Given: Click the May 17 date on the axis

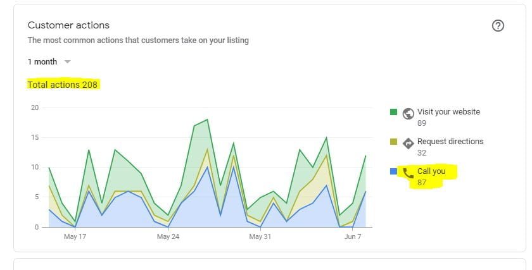Looking at the screenshot, I should click(75, 237).
